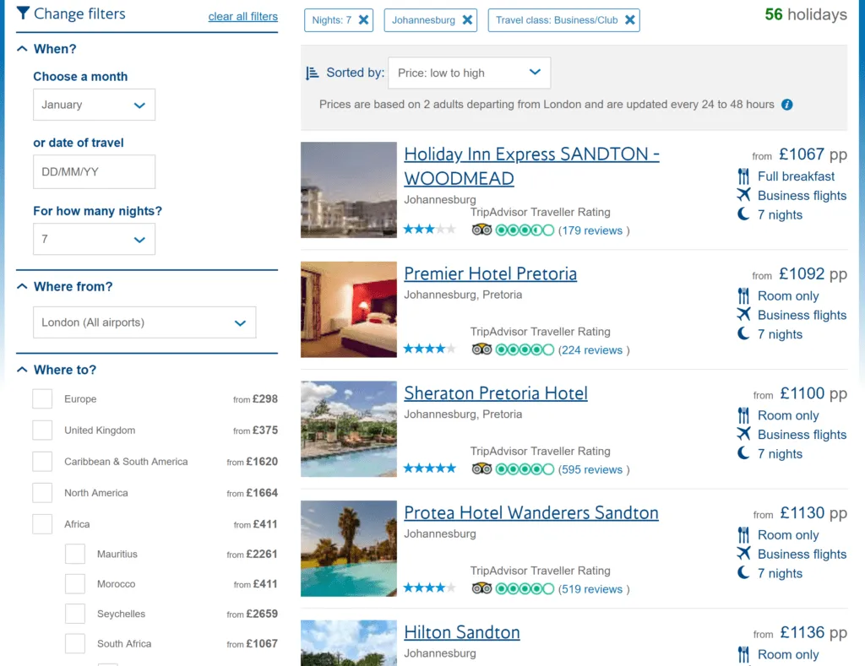Select the Mauritius checkbox

(74, 554)
